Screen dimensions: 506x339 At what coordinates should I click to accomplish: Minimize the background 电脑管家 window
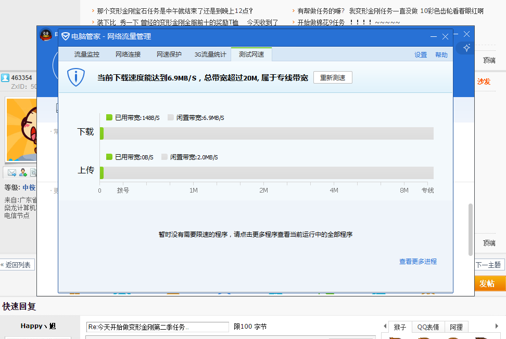[x=456, y=34]
